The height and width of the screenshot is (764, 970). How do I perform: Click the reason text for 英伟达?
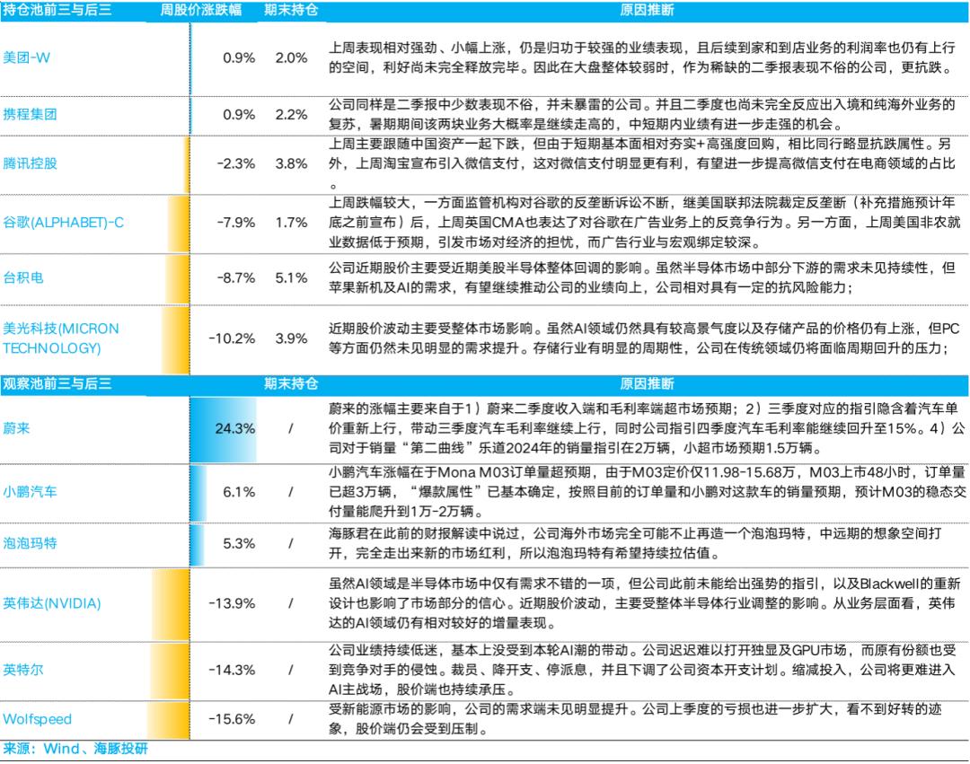pos(645,603)
